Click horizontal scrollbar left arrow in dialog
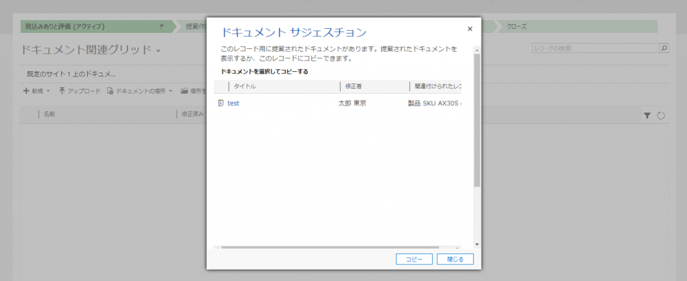Viewport: 687px width, 281px height. tap(217, 247)
